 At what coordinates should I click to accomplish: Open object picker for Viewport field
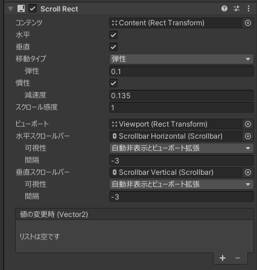point(248,124)
